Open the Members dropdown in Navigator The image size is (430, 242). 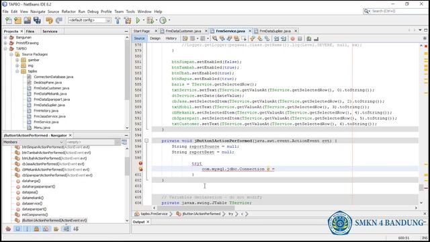[x=34, y=142]
